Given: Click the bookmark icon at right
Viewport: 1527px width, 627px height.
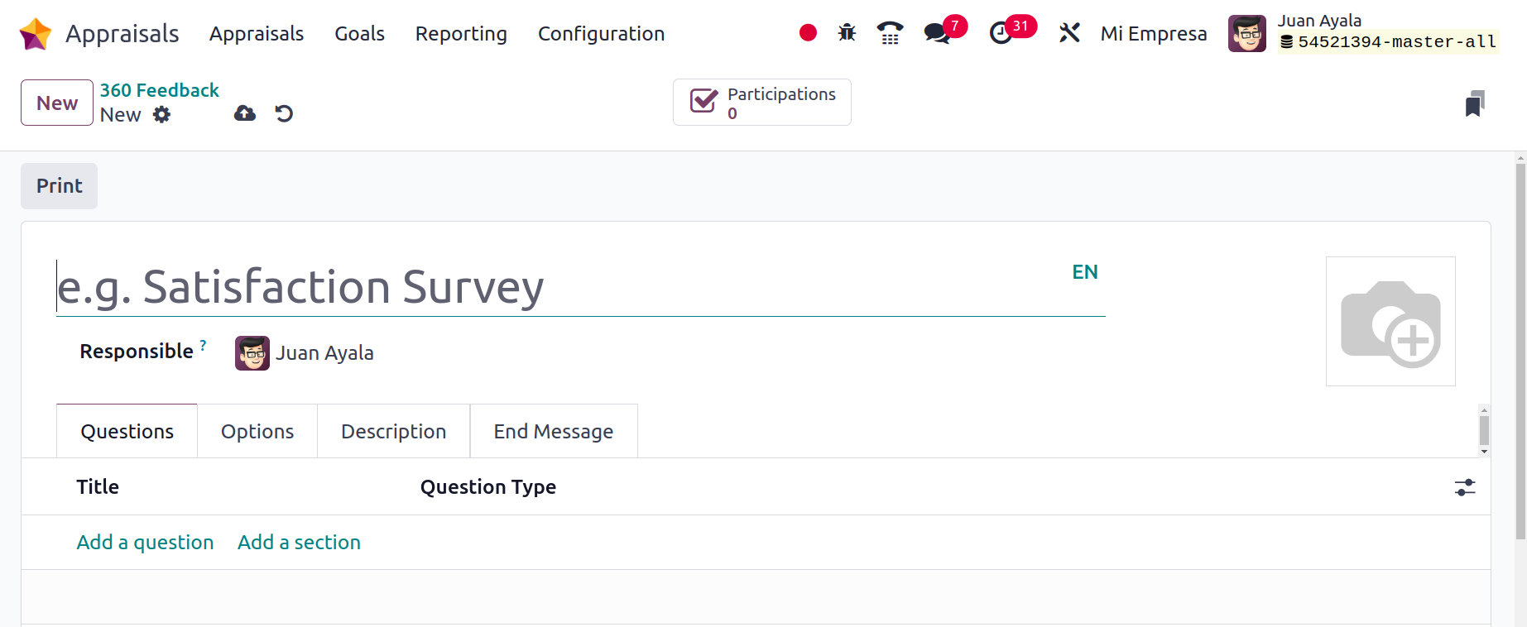Looking at the screenshot, I should 1475,103.
